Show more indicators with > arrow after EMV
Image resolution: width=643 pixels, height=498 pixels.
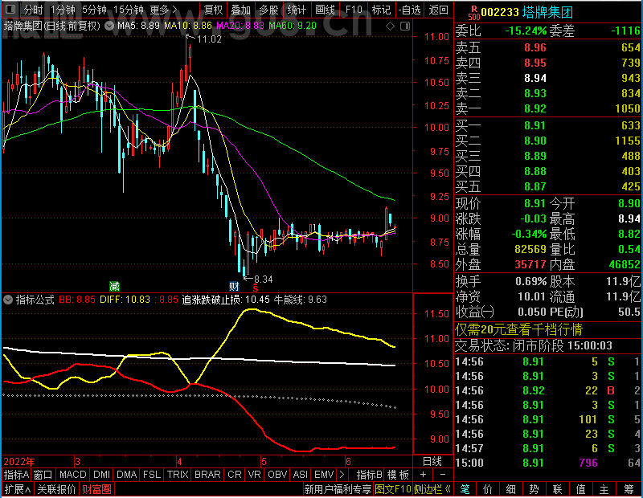pos(342,475)
